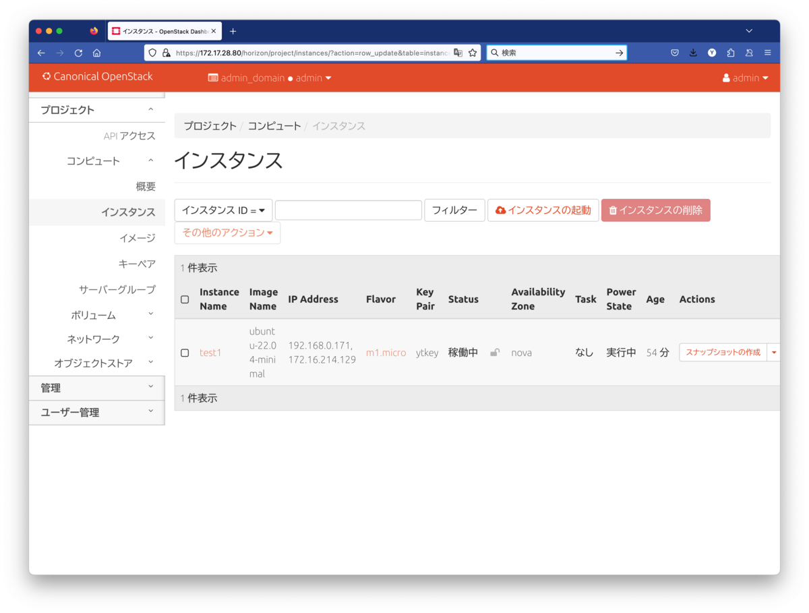Expand the その他のアクション dropdown
This screenshot has width=809, height=613.
click(227, 233)
